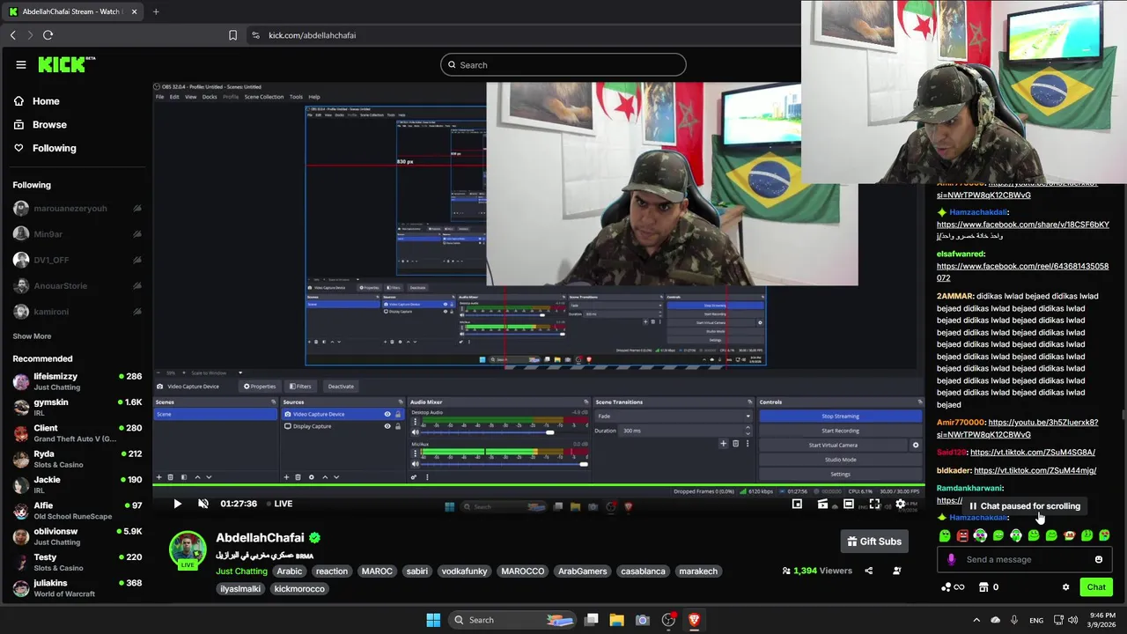Click the purple microphone icon in chat box
Image resolution: width=1127 pixels, height=634 pixels.
tap(951, 559)
